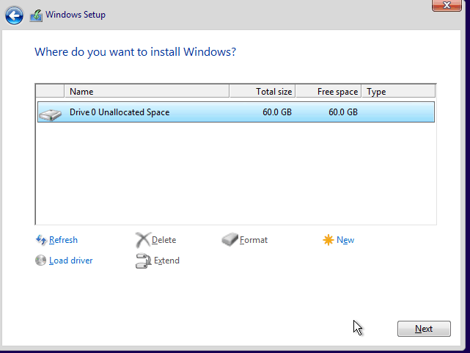Click the Delete text link
This screenshot has width=470, height=353.
(164, 240)
